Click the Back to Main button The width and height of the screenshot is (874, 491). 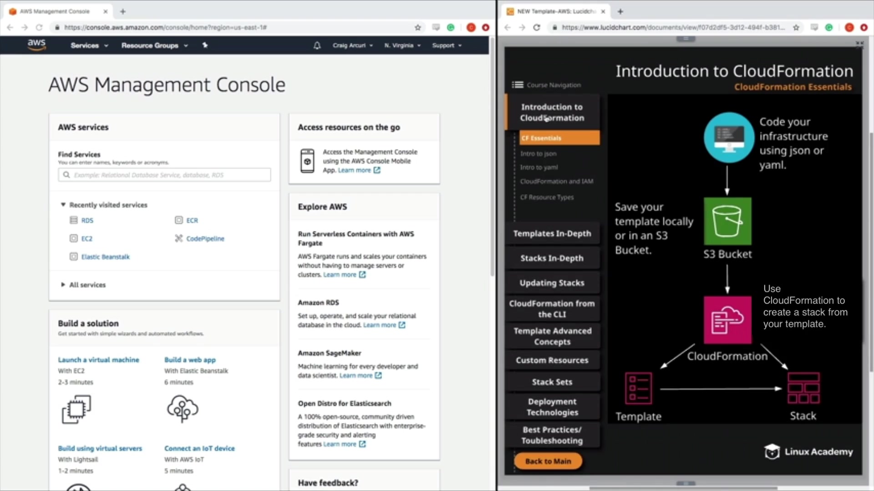tap(548, 461)
